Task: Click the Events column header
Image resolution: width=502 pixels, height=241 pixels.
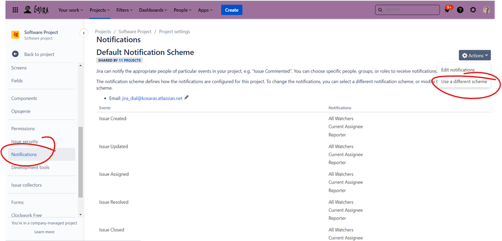Action: pyautogui.click(x=105, y=108)
